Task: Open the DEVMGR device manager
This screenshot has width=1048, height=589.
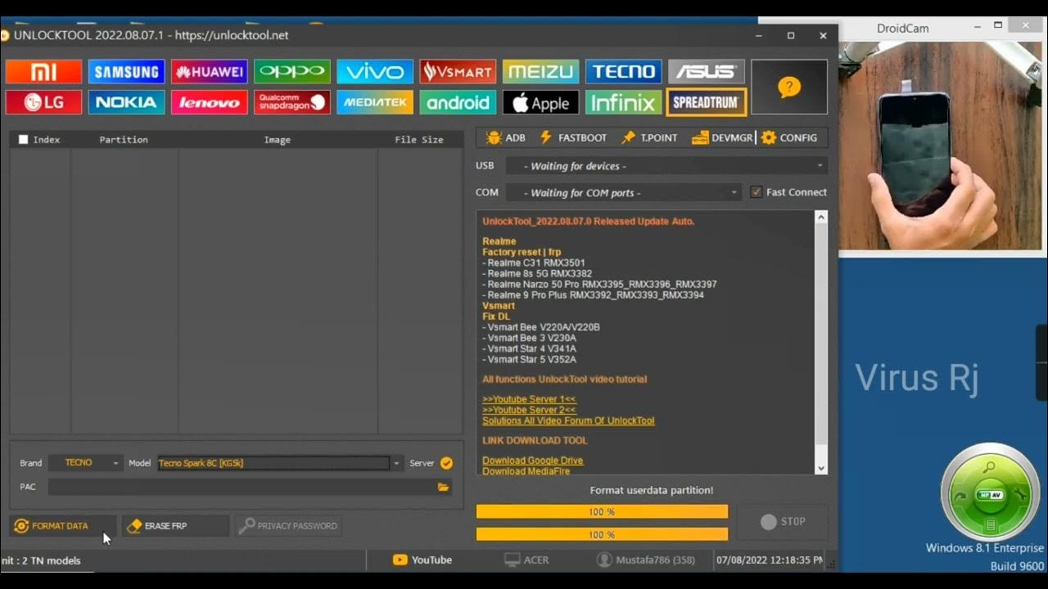Action: (722, 137)
